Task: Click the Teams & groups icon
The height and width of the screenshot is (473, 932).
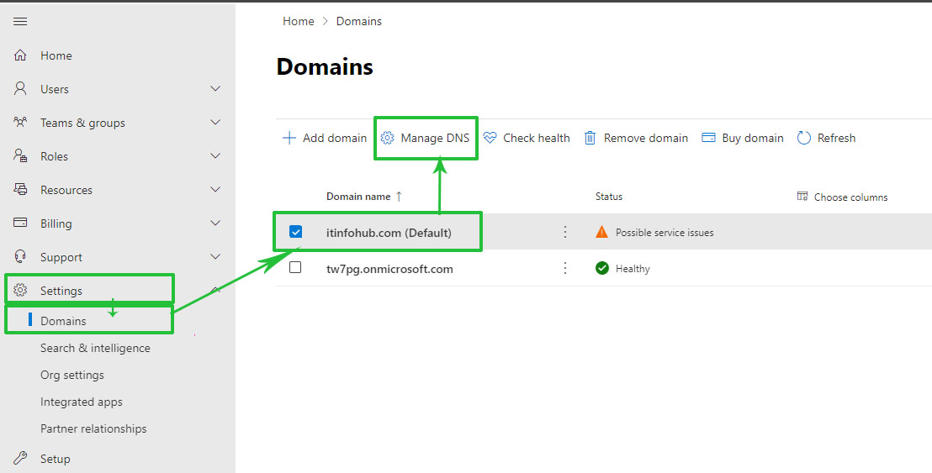Action: [x=20, y=123]
